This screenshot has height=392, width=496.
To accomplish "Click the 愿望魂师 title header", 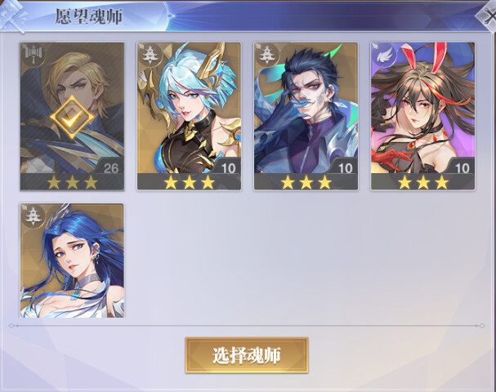I will pyautogui.click(x=89, y=16).
